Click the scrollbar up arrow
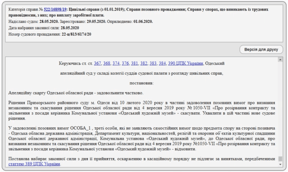This screenshot has height=172, width=288. pyautogui.click(x=280, y=60)
